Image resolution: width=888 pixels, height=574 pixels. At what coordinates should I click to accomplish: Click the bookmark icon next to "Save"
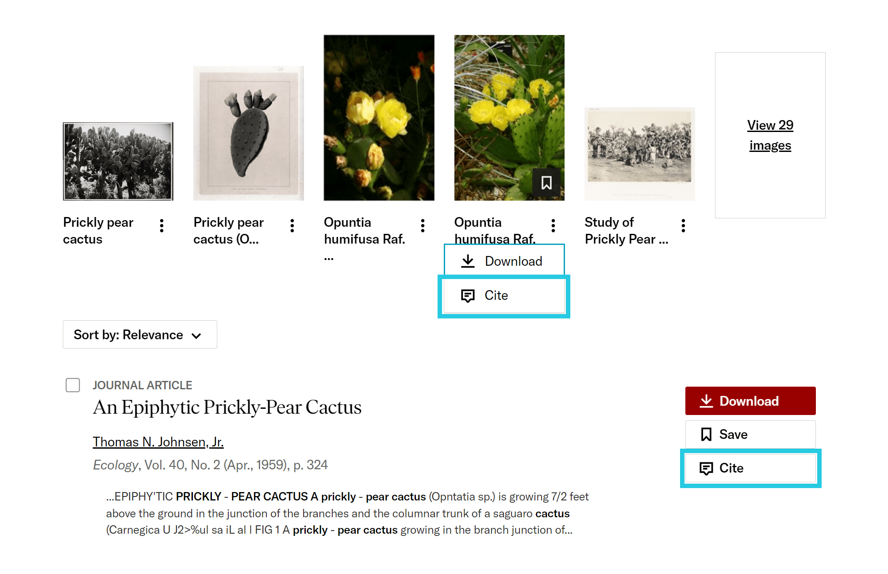click(707, 434)
